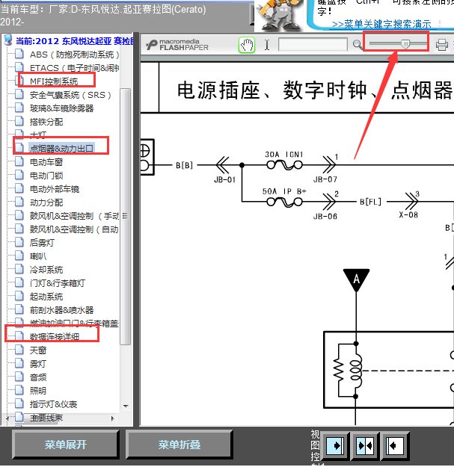The width and height of the screenshot is (454, 467).
Task: Click the 菜单折叠 button
Action: pos(180,445)
